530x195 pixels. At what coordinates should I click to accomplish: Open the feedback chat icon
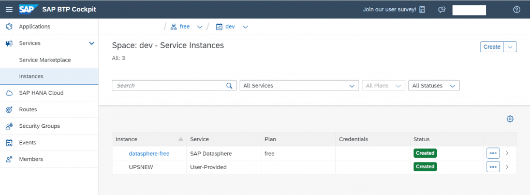(x=442, y=9)
